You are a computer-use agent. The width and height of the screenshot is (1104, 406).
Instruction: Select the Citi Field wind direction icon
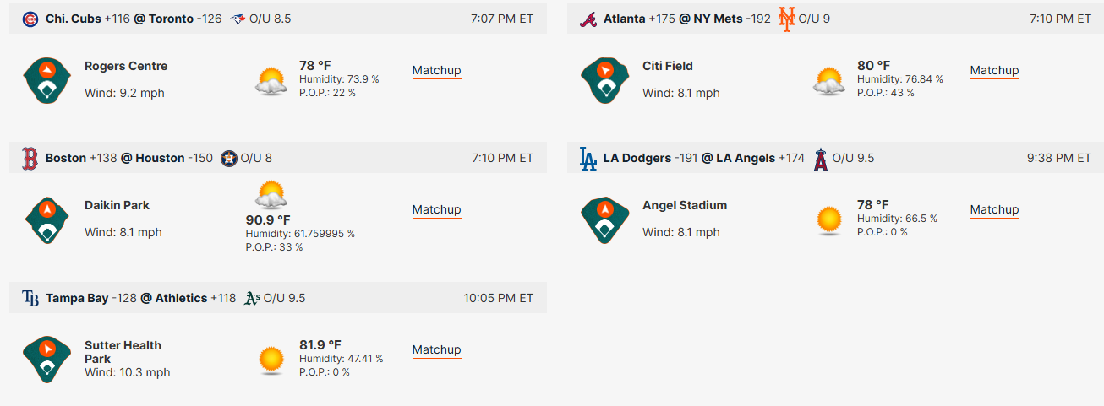coord(604,80)
